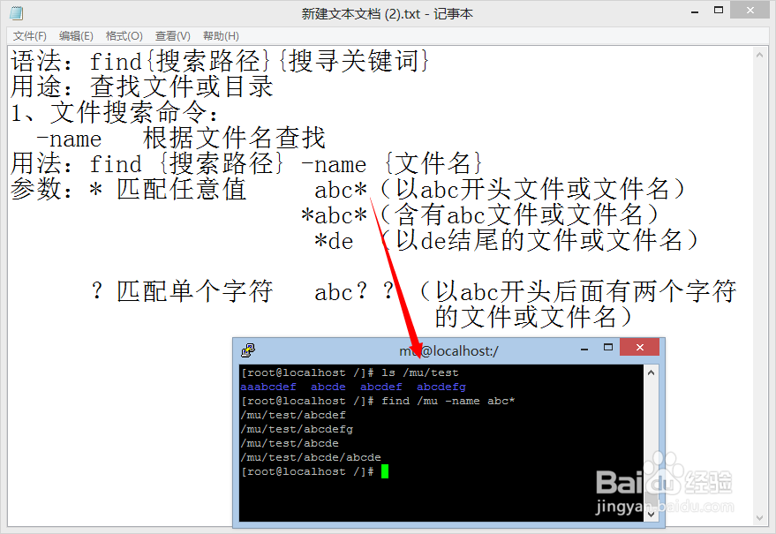Click the Notepad scrollbar up arrow
The width and height of the screenshot is (776, 534).
(x=760, y=56)
